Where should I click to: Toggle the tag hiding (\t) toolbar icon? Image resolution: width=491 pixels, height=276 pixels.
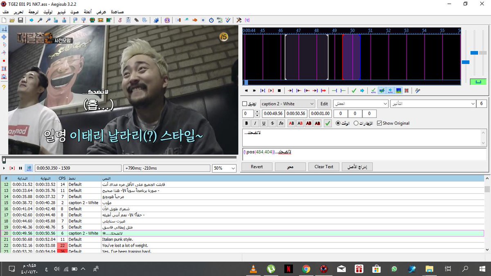coord(247,20)
